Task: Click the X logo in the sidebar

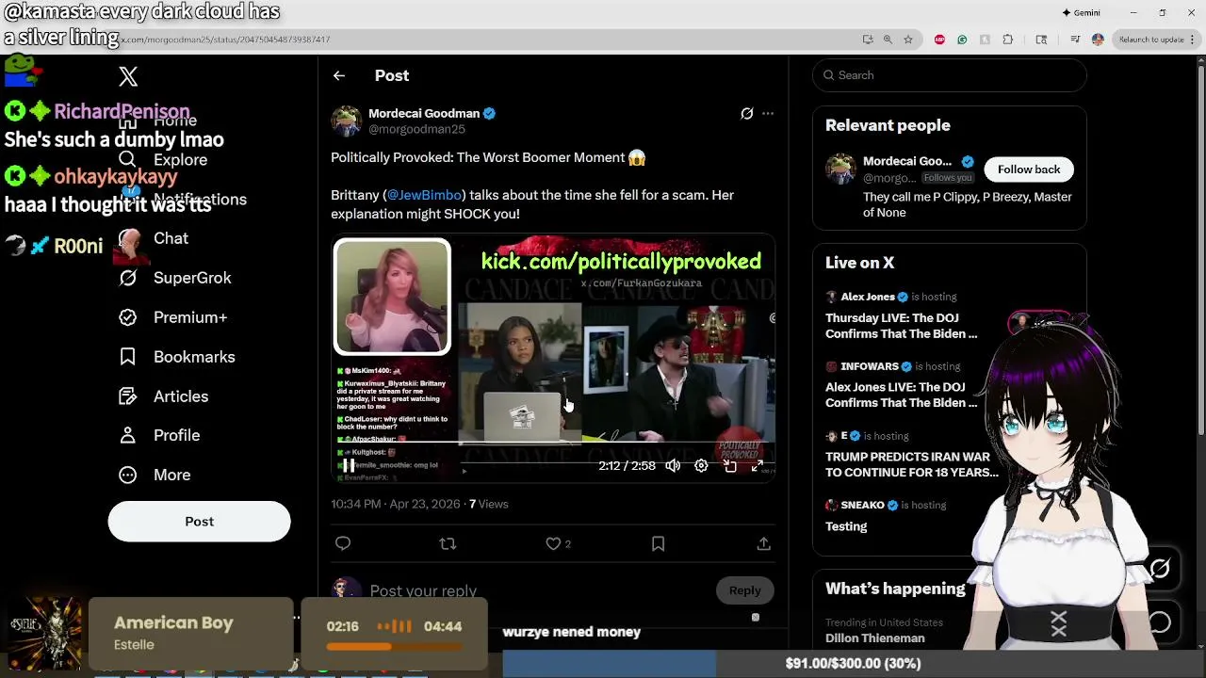Action: [x=128, y=77]
